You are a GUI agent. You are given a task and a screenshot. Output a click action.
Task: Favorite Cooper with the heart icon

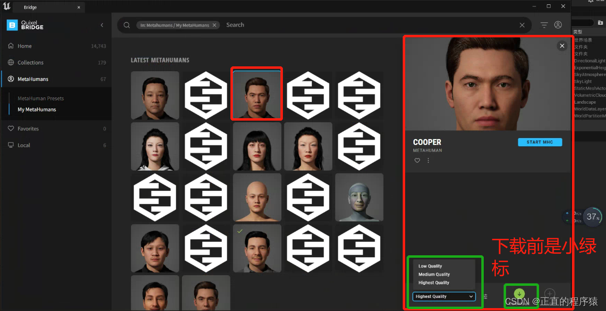coord(417,160)
